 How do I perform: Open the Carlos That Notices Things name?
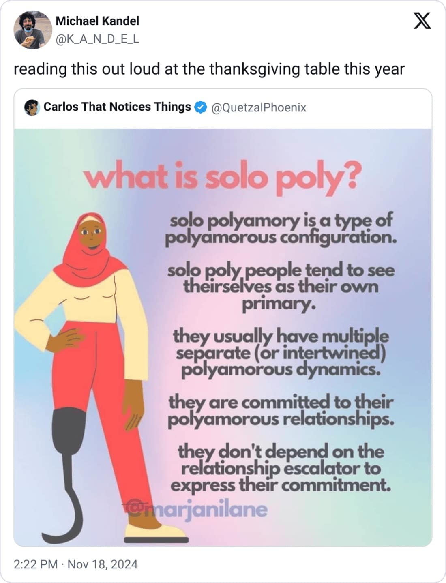coord(117,107)
